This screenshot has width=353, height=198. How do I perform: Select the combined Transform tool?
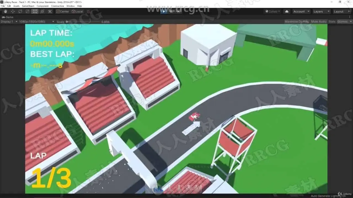point(42,12)
